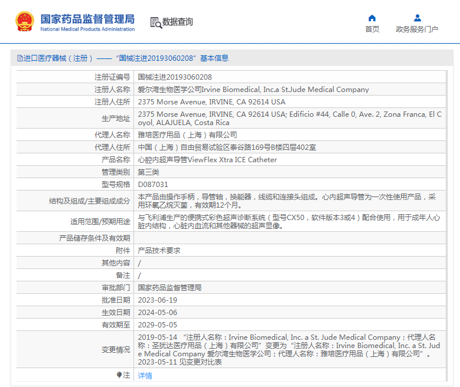The height and width of the screenshot is (387, 460).
Task: Select attachment value 产品技术要求
Action: pyautogui.click(x=159, y=250)
